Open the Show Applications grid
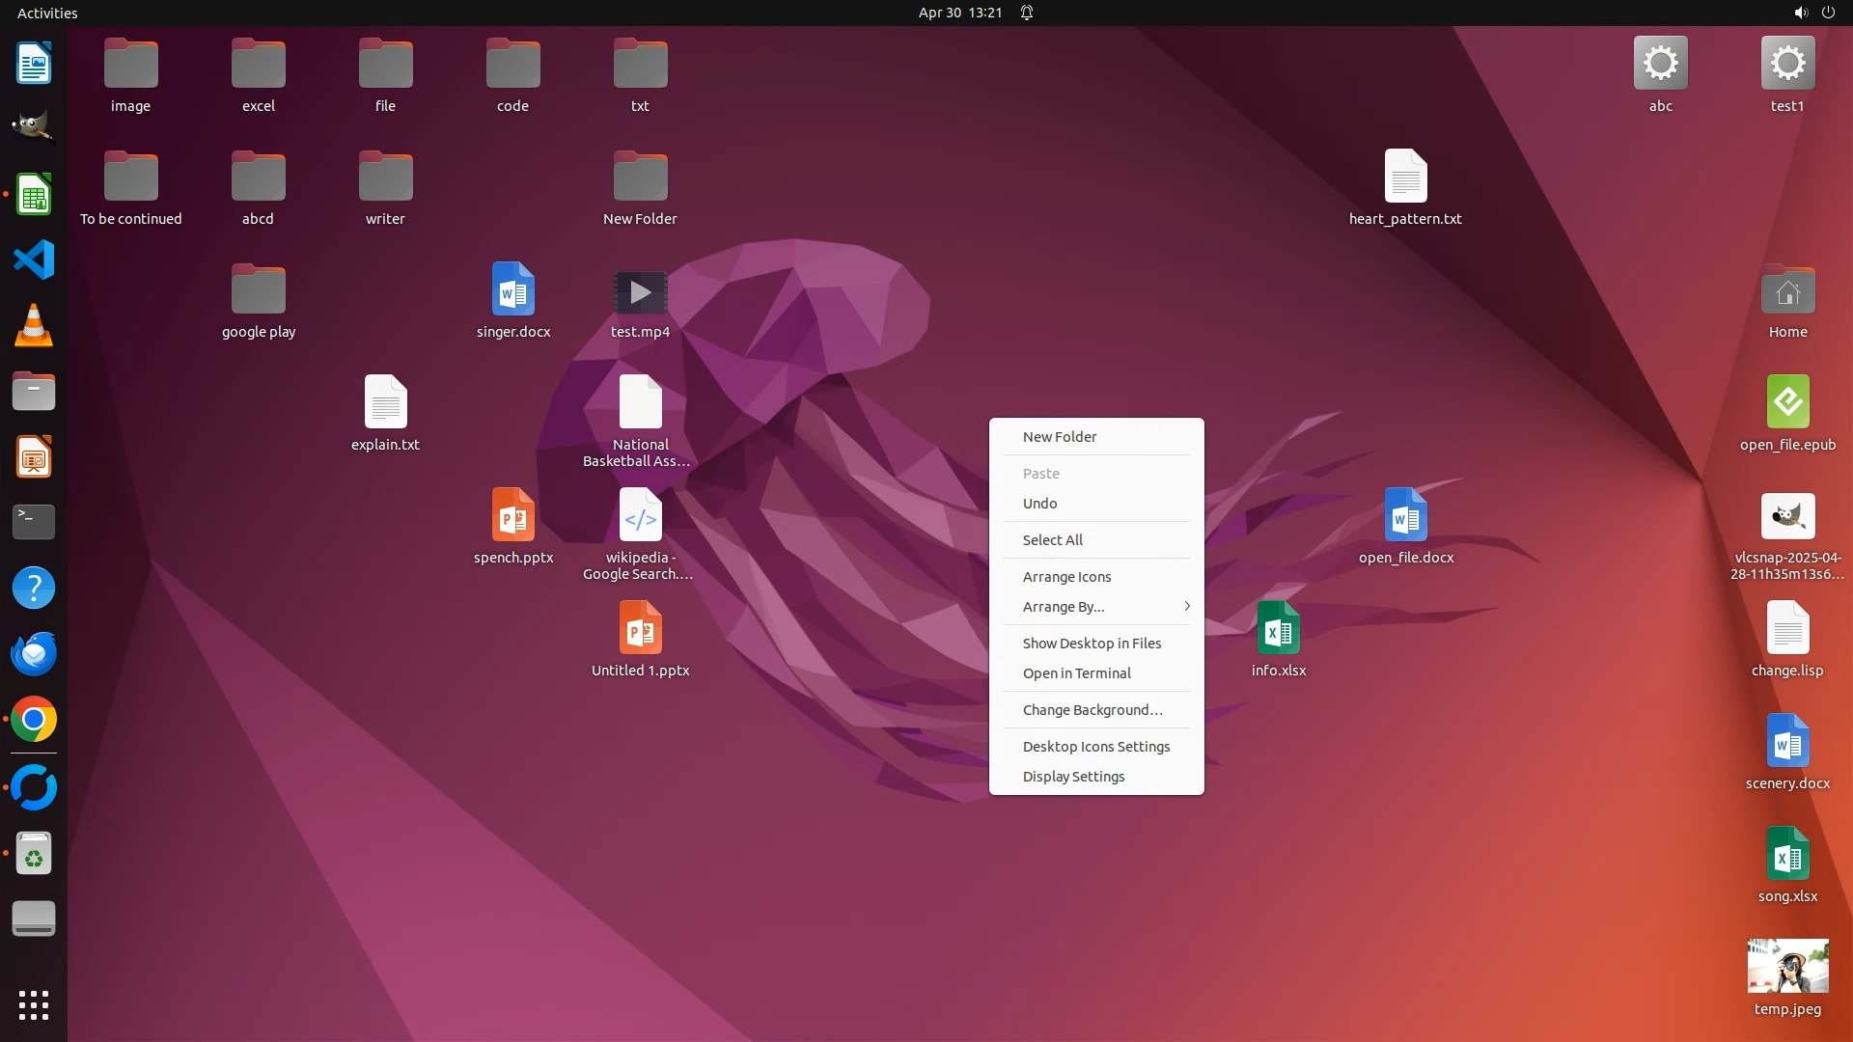Viewport: 1853px width, 1042px height. pyautogui.click(x=34, y=1005)
